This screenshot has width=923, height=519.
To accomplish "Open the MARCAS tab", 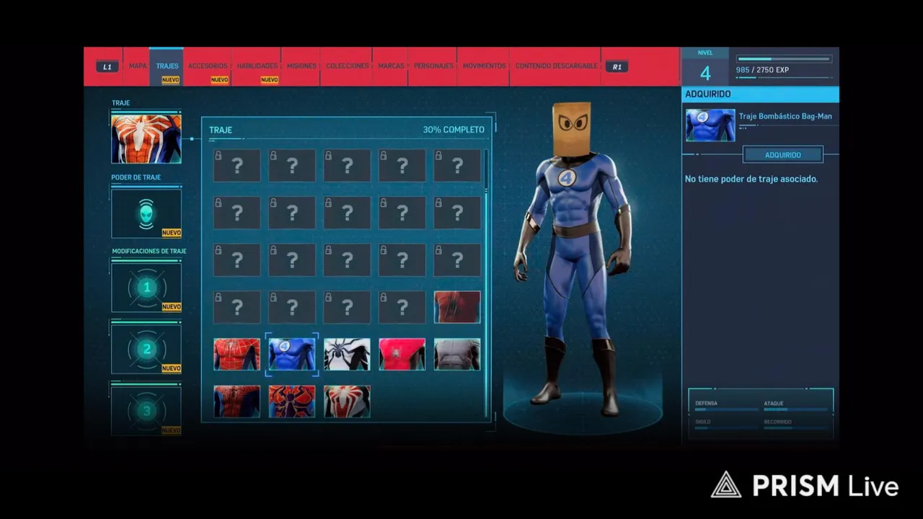I will (391, 66).
